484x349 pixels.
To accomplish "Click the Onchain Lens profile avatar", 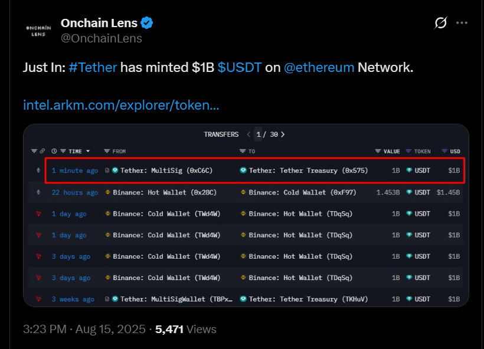I will [38, 31].
